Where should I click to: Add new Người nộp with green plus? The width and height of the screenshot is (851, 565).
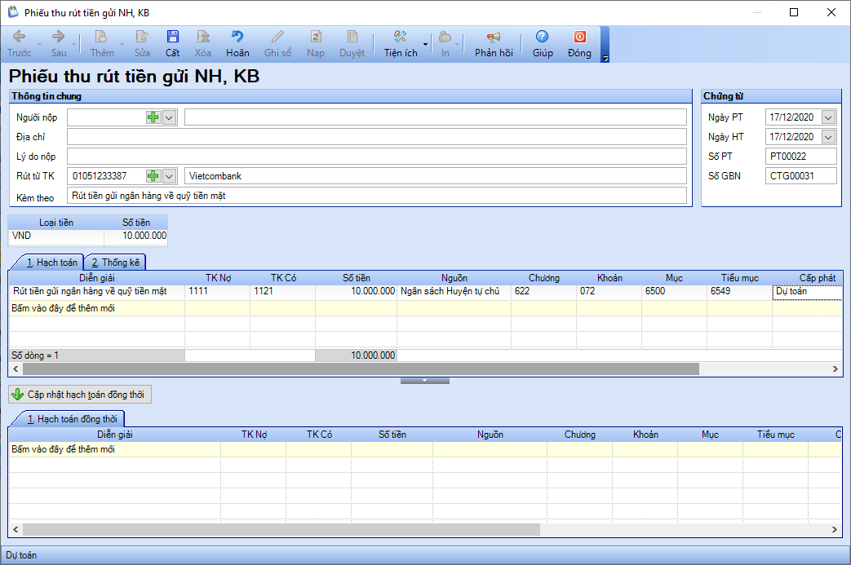(153, 117)
